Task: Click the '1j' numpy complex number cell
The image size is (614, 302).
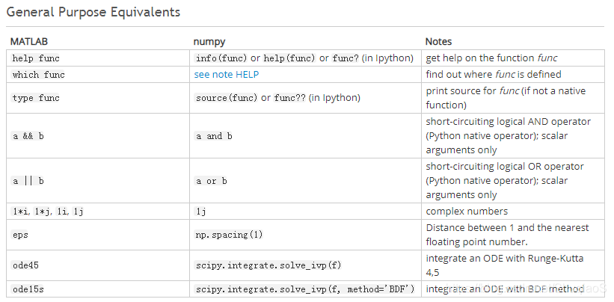Action: pyautogui.click(x=201, y=212)
